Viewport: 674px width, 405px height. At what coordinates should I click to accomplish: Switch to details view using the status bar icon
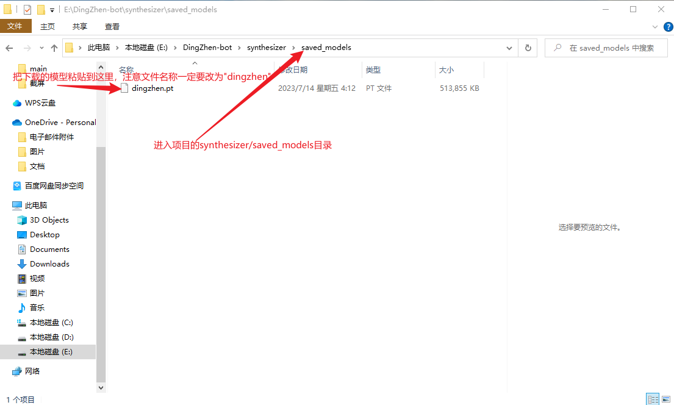[x=653, y=398]
